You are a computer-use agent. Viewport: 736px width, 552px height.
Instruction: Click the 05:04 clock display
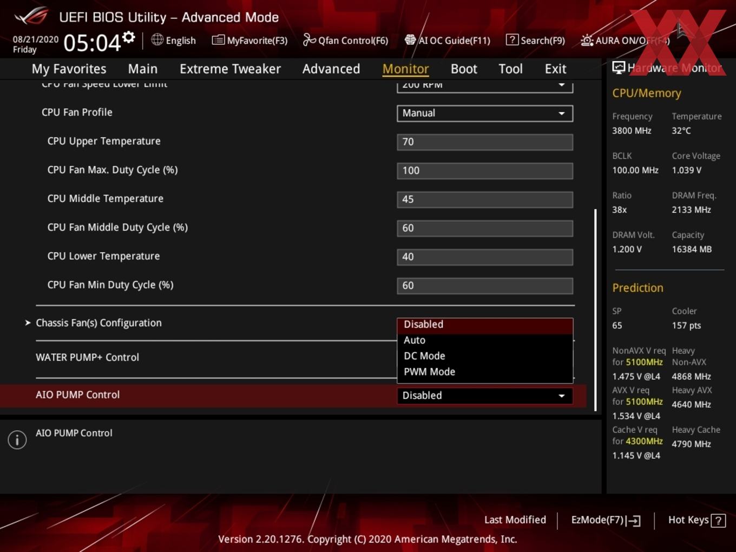(92, 42)
